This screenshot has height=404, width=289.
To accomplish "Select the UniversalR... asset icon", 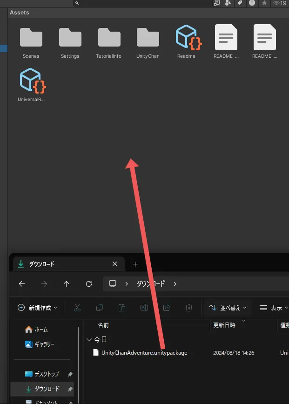I will (31, 81).
